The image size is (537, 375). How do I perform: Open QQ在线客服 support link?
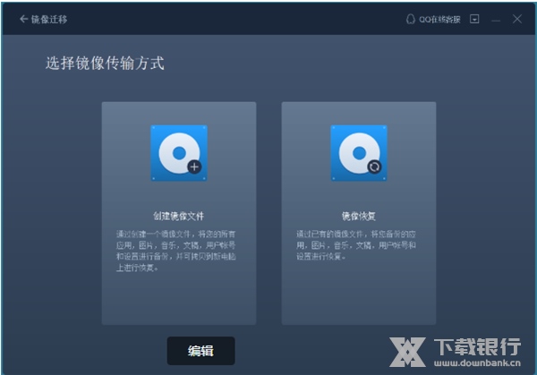click(439, 20)
